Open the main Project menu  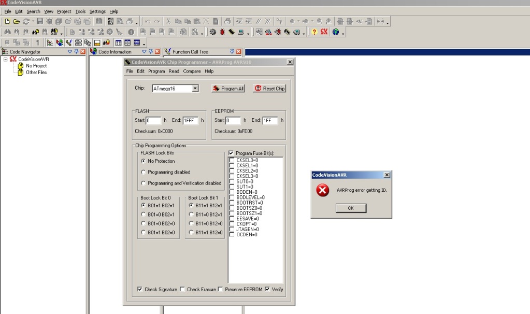[x=64, y=11]
